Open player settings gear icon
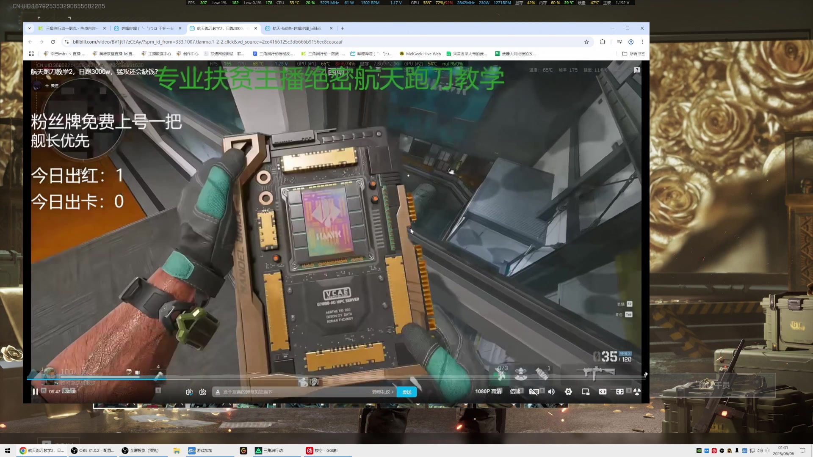813x457 pixels. 568,392
